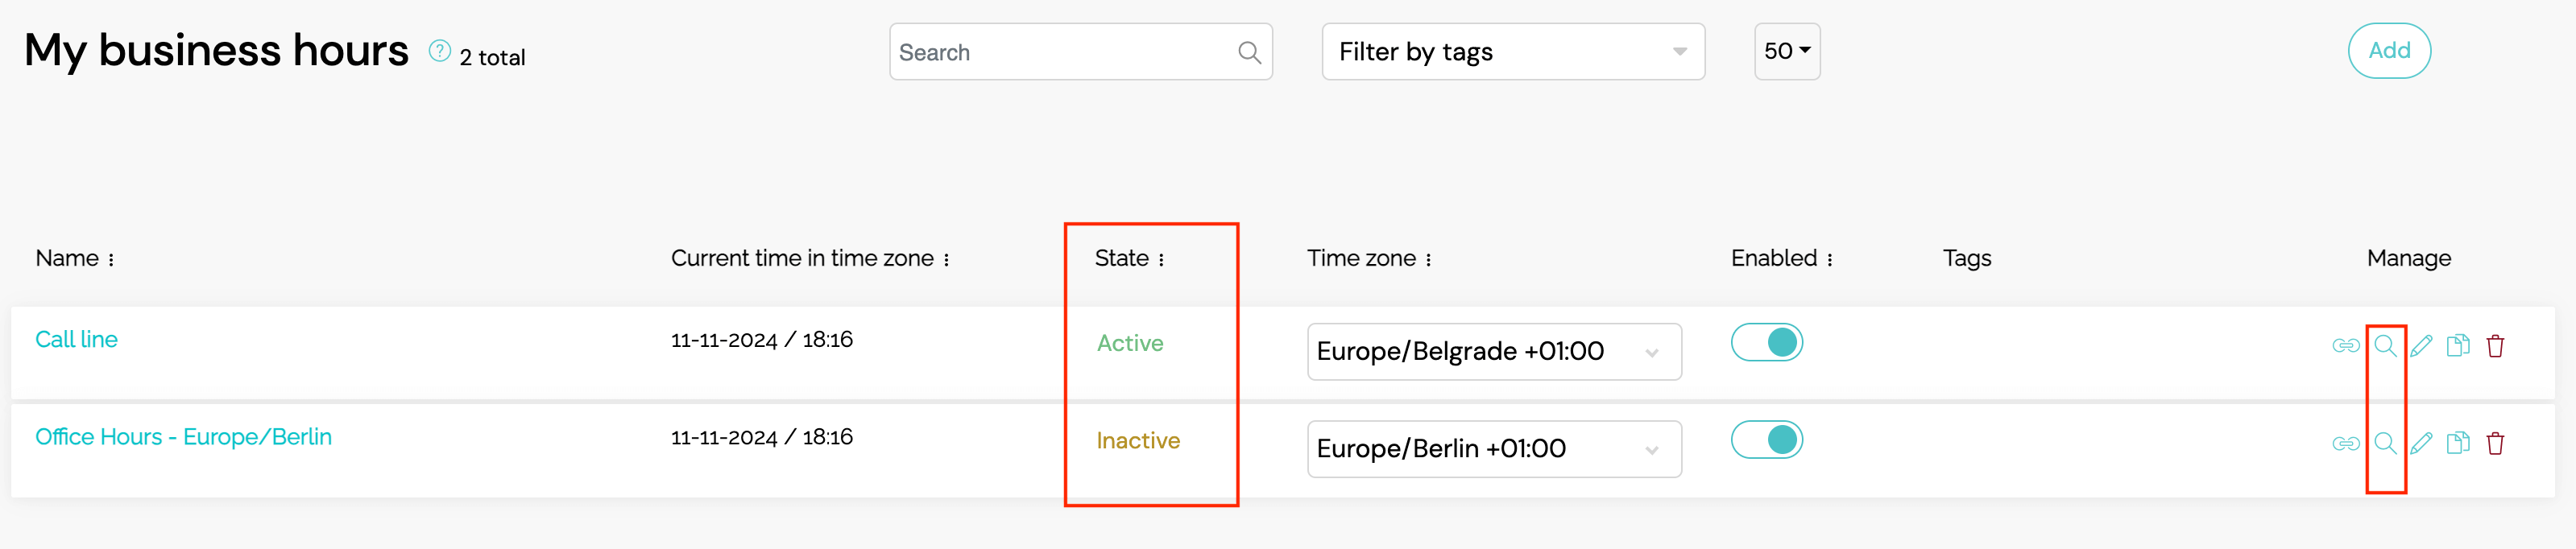Screen dimensions: 2576x549
Task: Preview Office Hours row with magnifier icon
Action: (x=2385, y=443)
